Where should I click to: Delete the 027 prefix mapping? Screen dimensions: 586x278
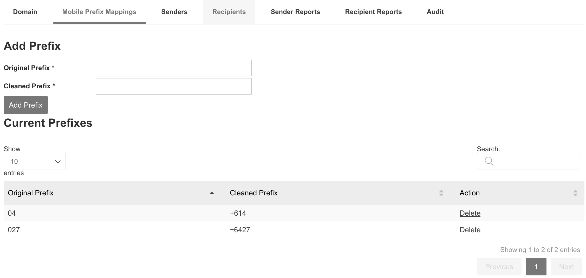470,230
